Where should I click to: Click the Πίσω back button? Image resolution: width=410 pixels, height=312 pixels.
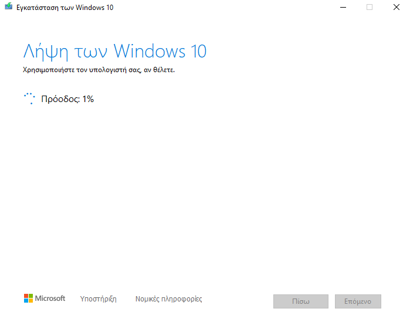[x=301, y=301]
